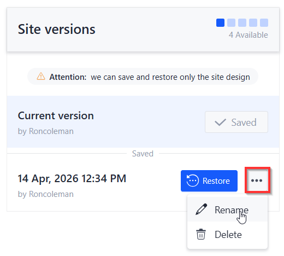Click the 'Site versions' heading
The height and width of the screenshot is (256, 284).
pyautogui.click(x=57, y=29)
